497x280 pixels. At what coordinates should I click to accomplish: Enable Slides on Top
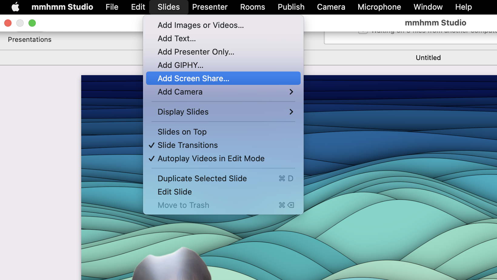pyautogui.click(x=223, y=132)
